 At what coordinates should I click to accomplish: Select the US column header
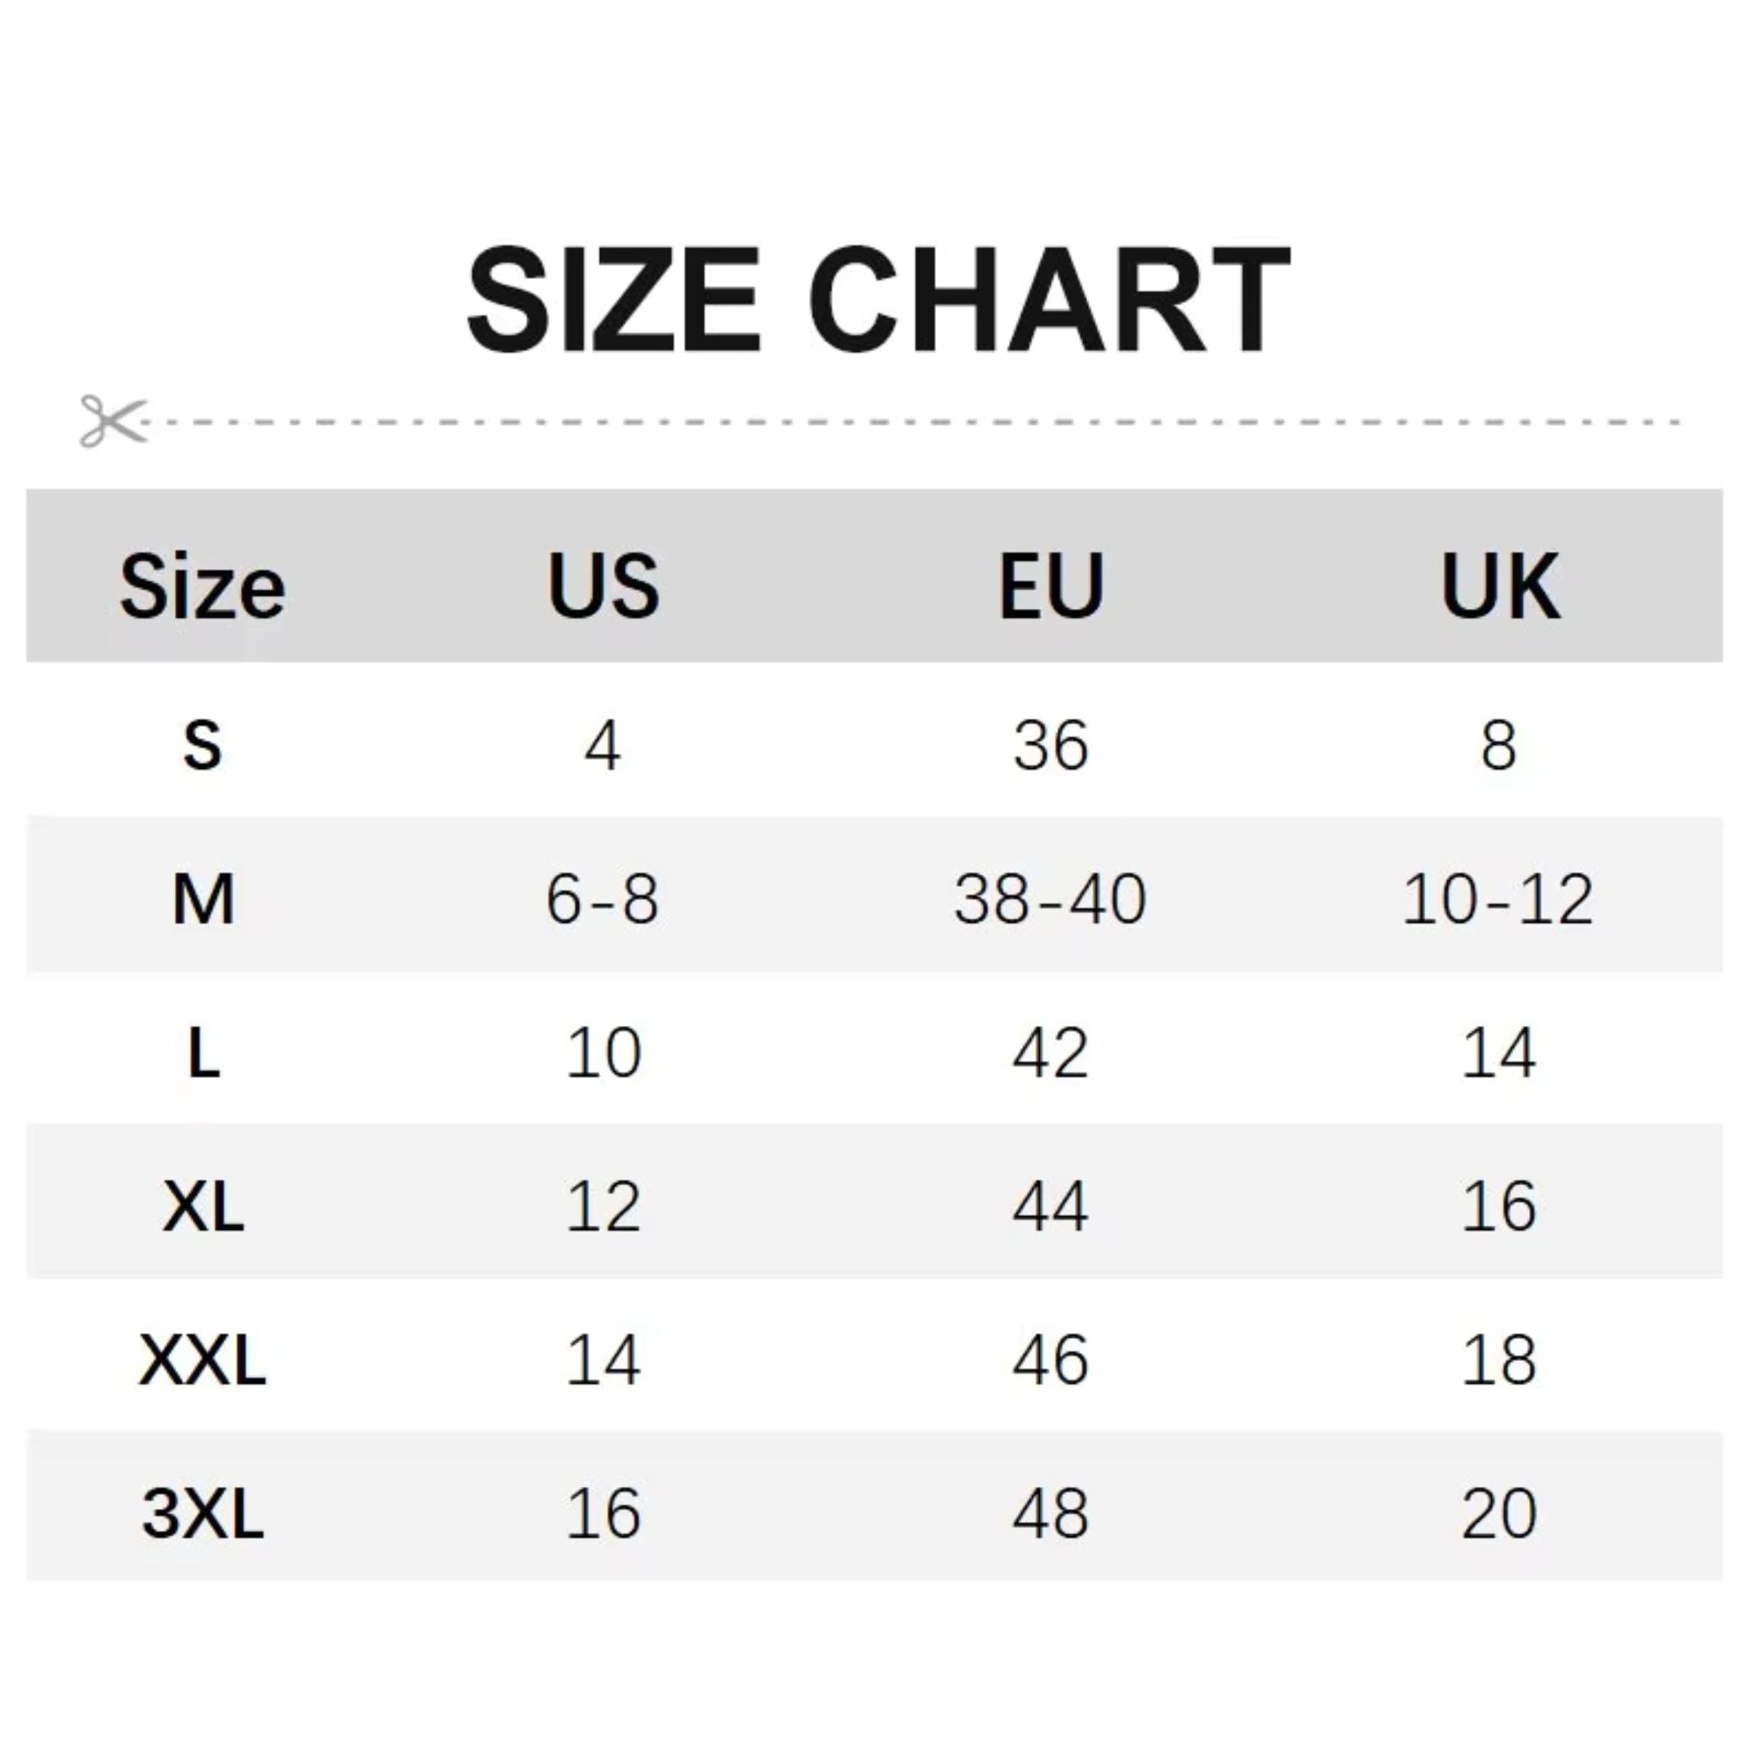pos(602,585)
